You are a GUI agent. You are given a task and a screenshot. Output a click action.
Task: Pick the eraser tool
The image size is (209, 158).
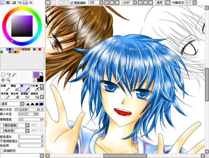click(x=15, y=95)
